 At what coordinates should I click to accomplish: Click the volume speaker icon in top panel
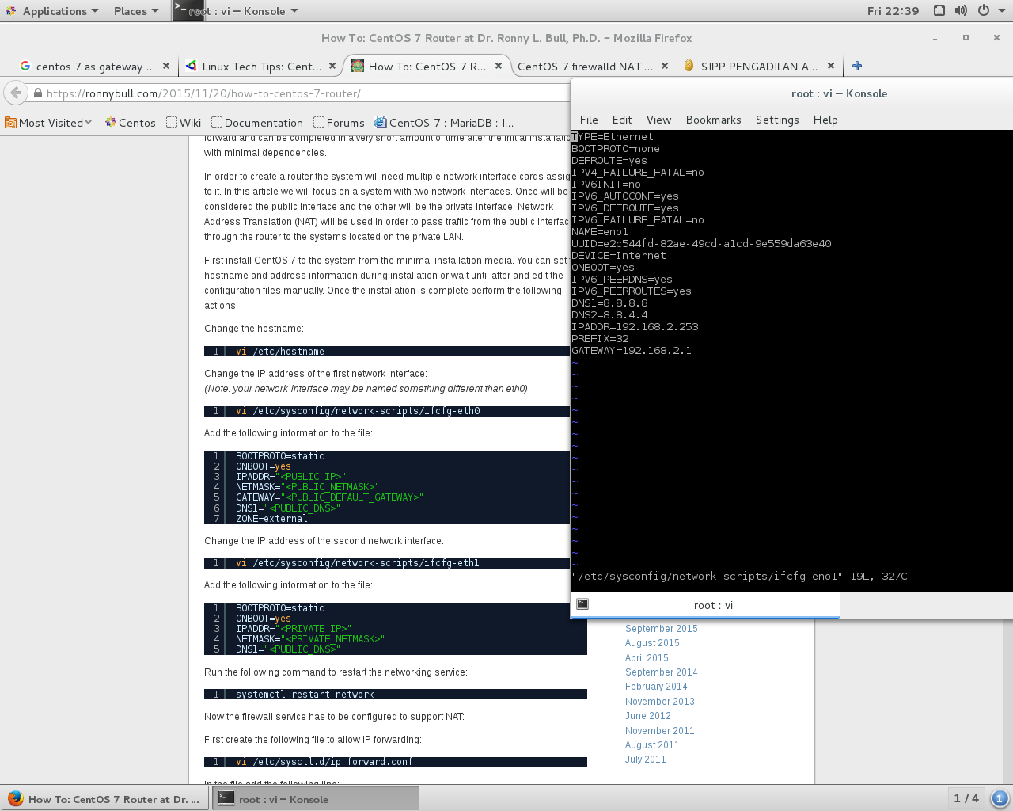pyautogui.click(x=961, y=10)
